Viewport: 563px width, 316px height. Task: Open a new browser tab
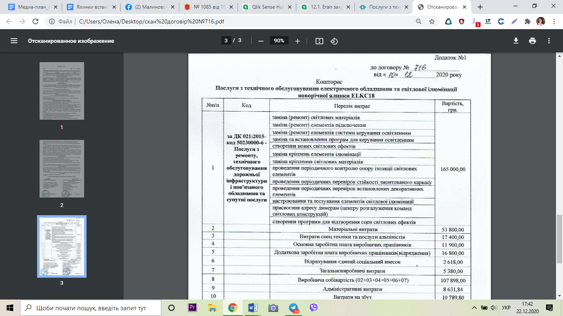point(480,7)
